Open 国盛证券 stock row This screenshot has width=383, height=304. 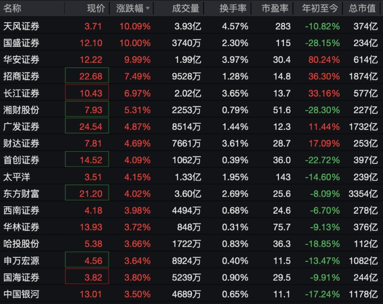[x=191, y=43]
